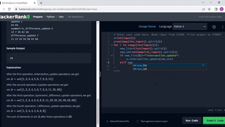Reload the page with the refresh icon
The image size is (225, 127).
tap(9, 9)
